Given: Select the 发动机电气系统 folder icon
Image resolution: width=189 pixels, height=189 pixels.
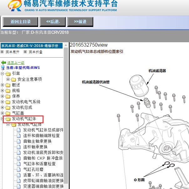Looking at the screenshot, I should tap(8, 102).
